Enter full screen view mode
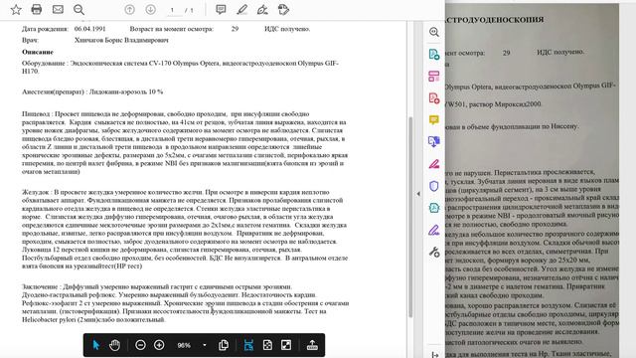The image size is (636, 358). (x=286, y=345)
